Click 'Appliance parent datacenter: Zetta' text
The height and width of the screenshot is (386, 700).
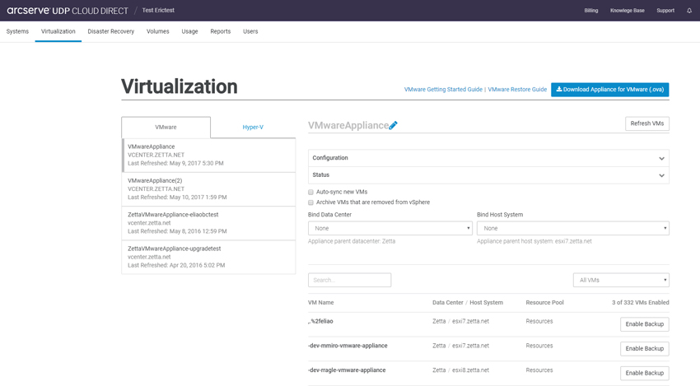pyautogui.click(x=352, y=241)
